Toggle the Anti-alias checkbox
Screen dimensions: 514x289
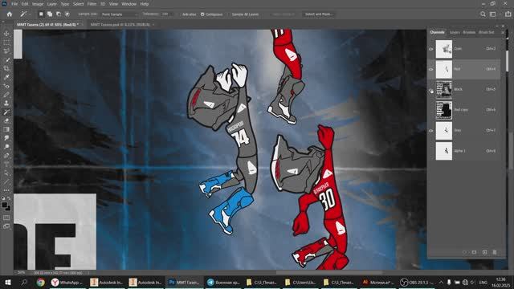(x=180, y=14)
